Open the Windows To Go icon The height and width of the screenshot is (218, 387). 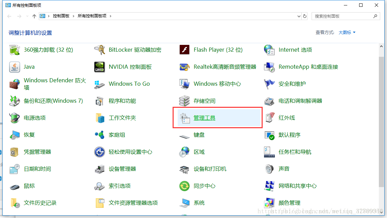[x=100, y=84]
